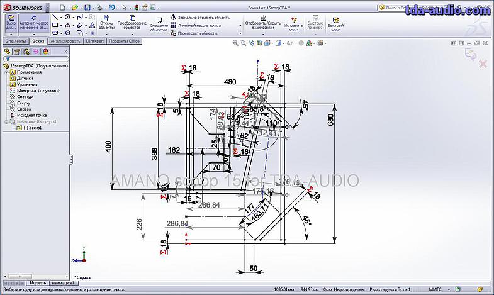Select the Text sketch tool
The image size is (494, 295).
tap(92, 25)
